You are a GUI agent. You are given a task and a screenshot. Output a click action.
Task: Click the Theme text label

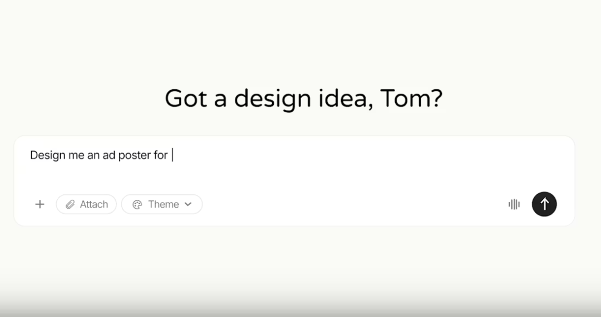(x=163, y=204)
